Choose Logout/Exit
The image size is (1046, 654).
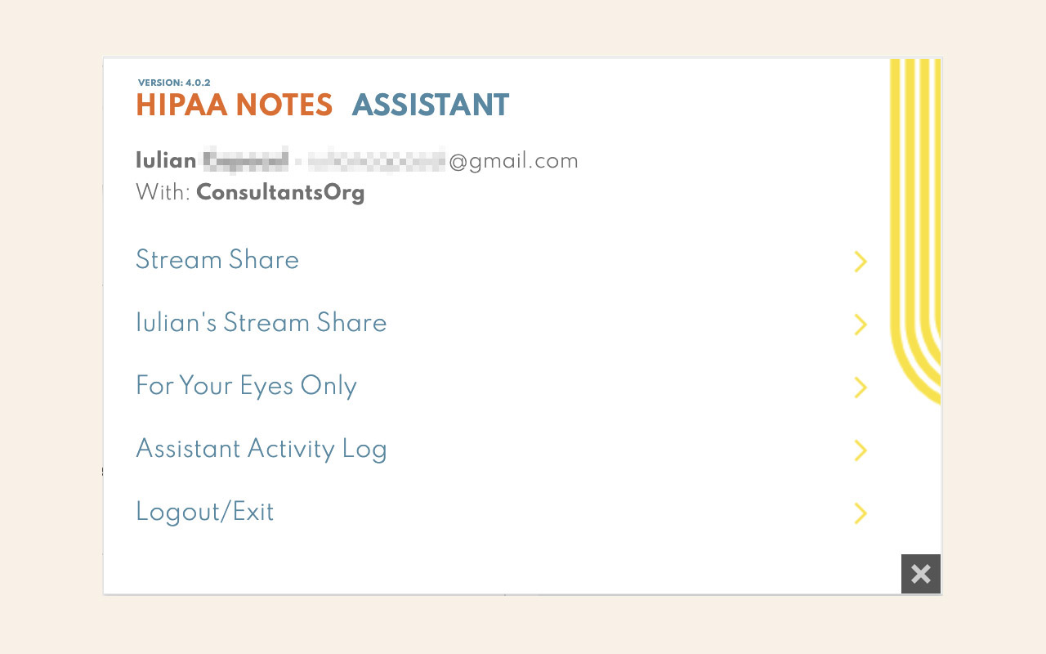tap(204, 512)
